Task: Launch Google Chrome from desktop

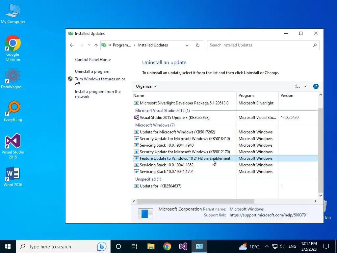Action: [13, 48]
